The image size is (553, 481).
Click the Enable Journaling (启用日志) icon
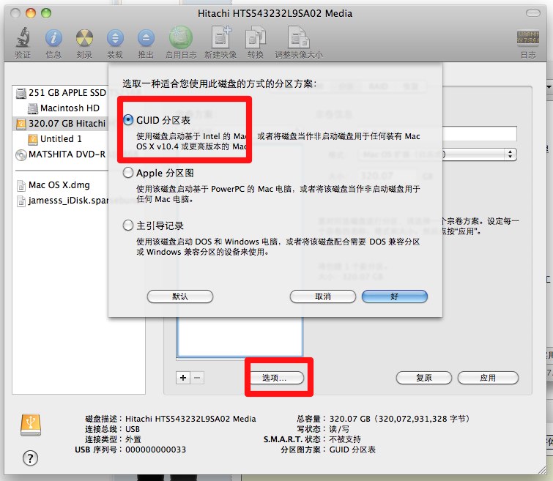point(181,37)
